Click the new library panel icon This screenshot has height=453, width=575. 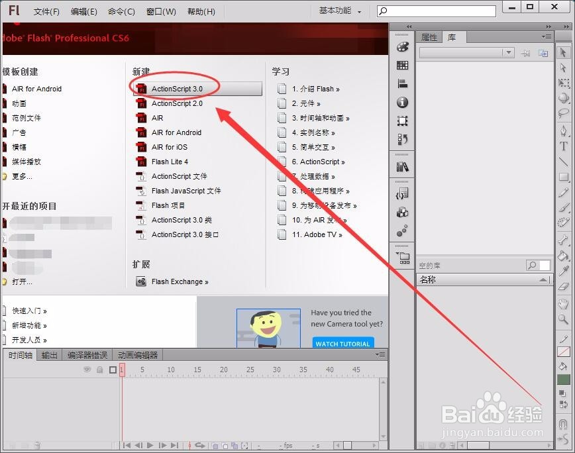(x=543, y=54)
